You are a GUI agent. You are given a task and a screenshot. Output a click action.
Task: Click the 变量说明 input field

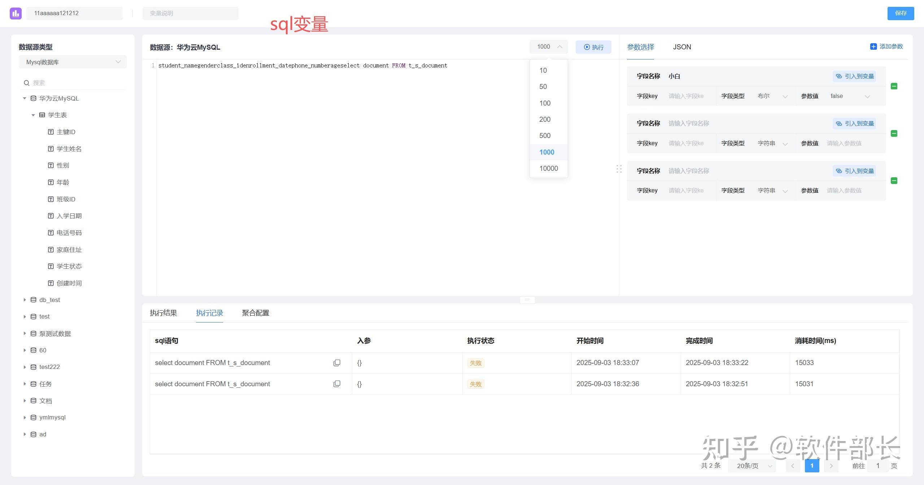click(191, 13)
